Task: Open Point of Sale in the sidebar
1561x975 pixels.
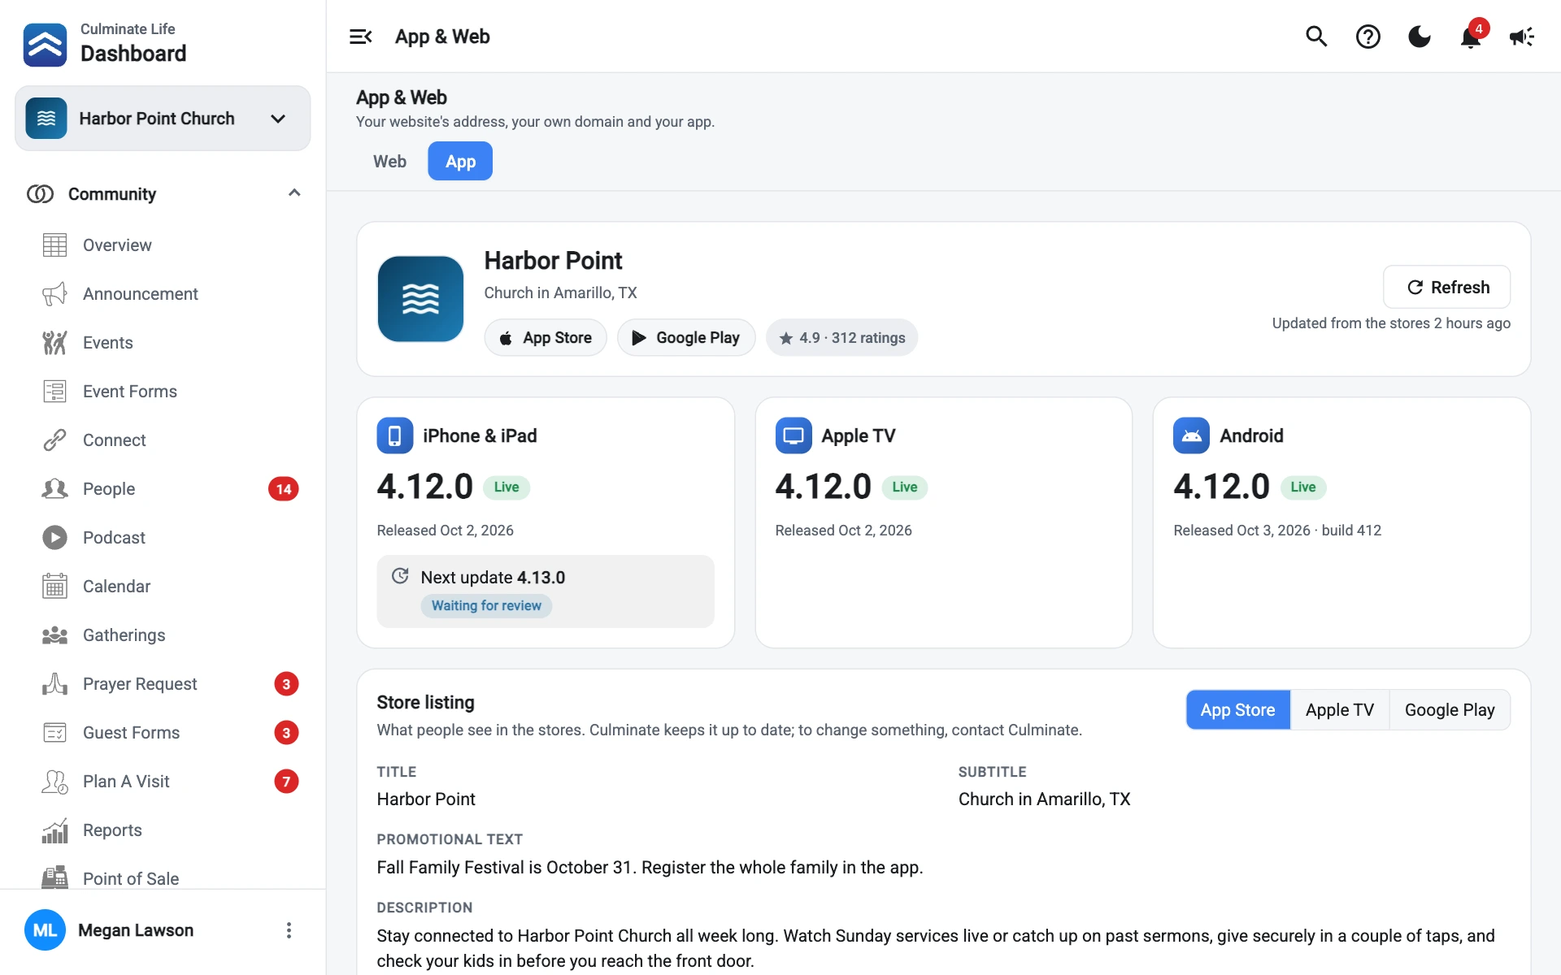Action: pos(163,877)
